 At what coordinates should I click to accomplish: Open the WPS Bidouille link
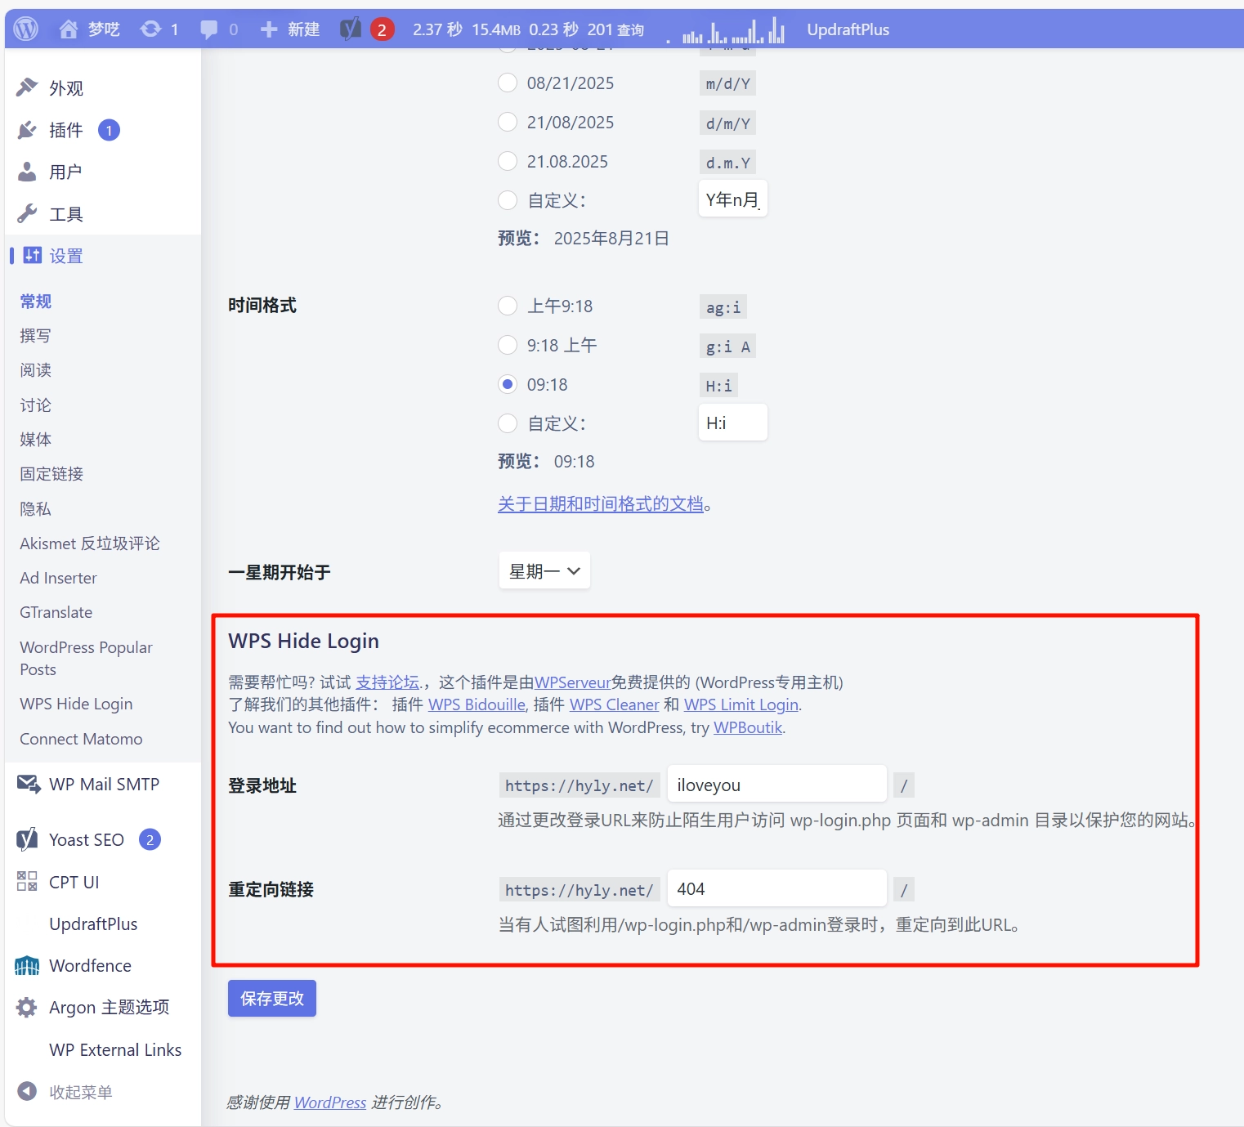[477, 704]
